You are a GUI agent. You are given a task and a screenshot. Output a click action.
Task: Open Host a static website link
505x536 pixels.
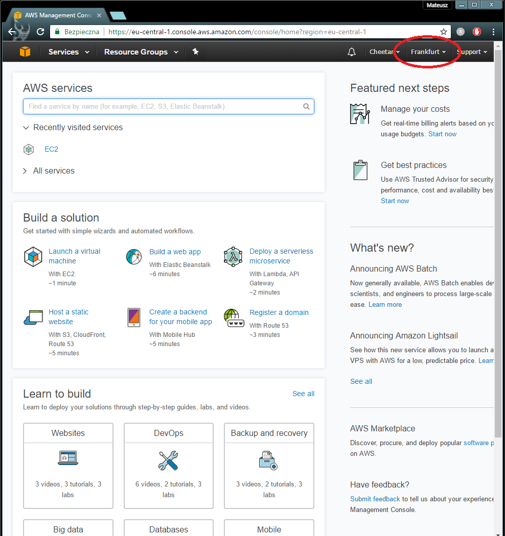click(x=68, y=317)
